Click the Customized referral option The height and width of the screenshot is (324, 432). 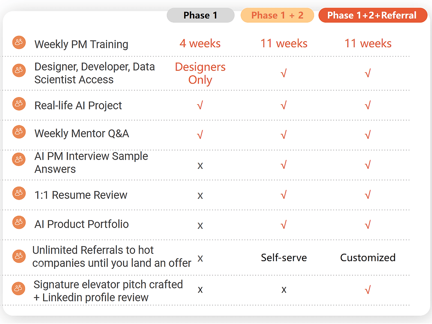368,258
